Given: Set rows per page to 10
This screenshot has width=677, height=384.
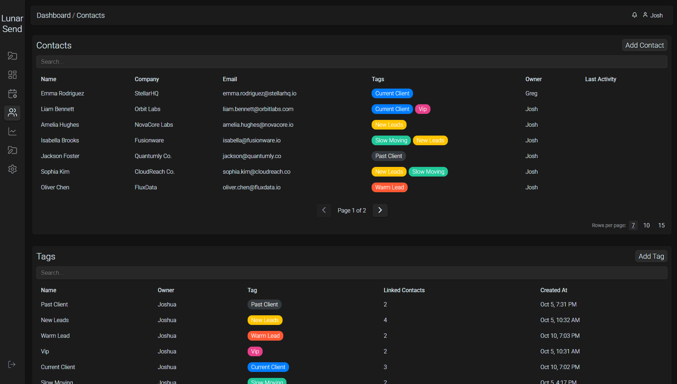Looking at the screenshot, I should 646,225.
